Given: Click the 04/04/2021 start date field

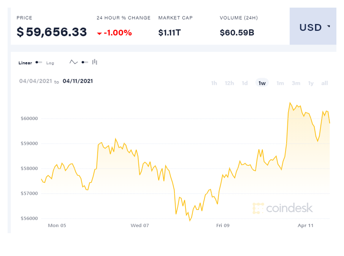Looking at the screenshot, I should (35, 81).
